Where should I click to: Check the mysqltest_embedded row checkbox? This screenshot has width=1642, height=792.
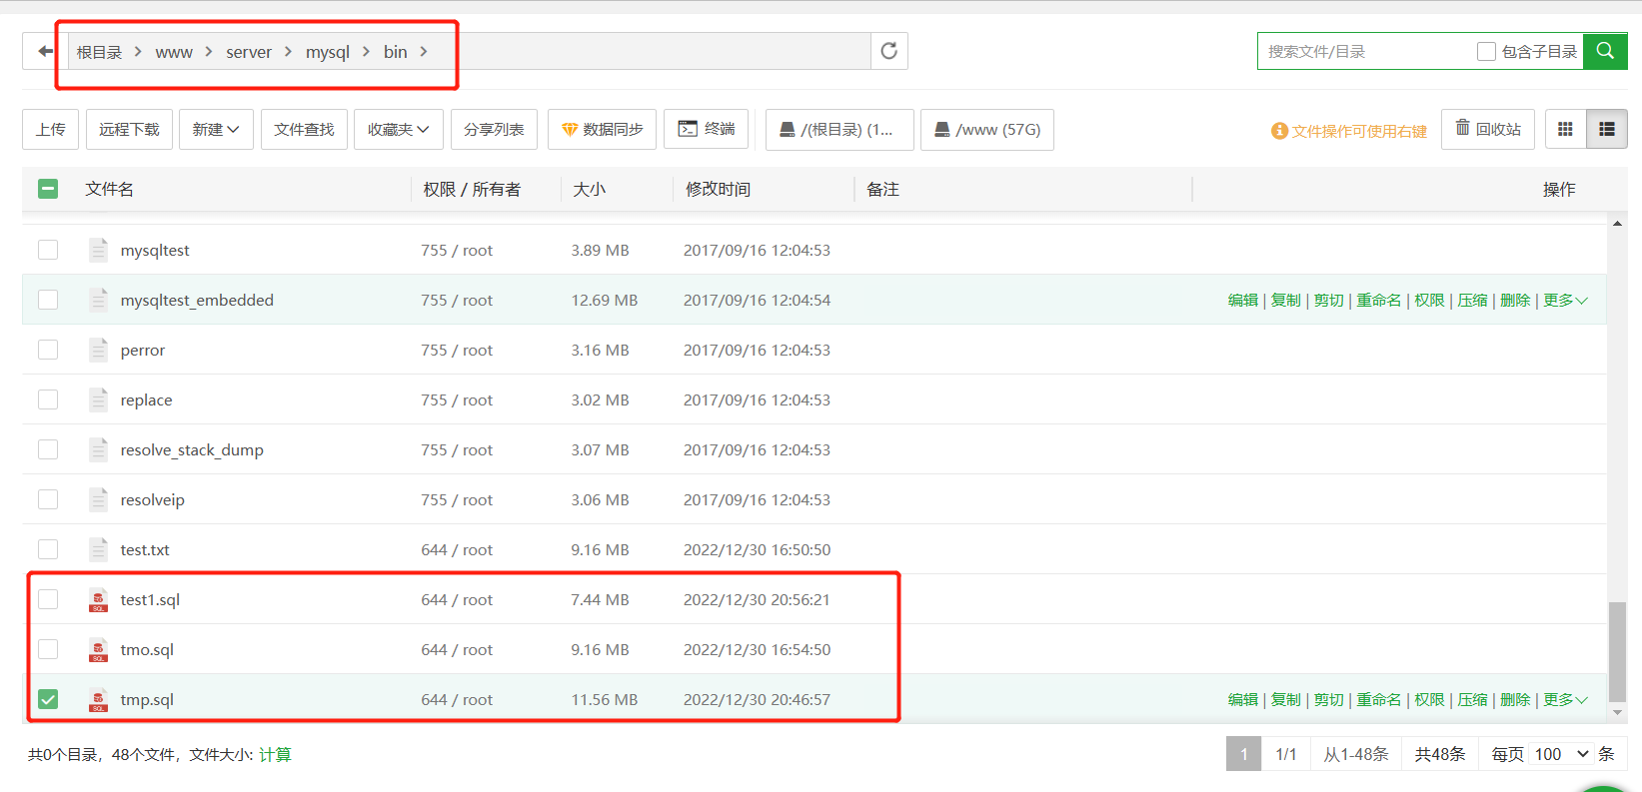[48, 300]
